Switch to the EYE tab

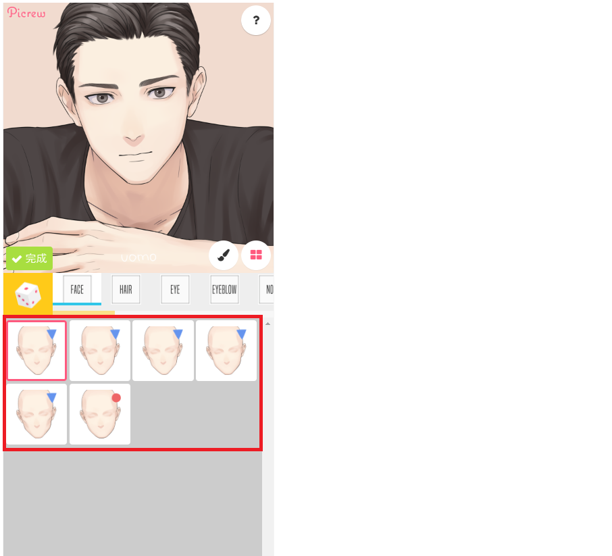tap(175, 289)
